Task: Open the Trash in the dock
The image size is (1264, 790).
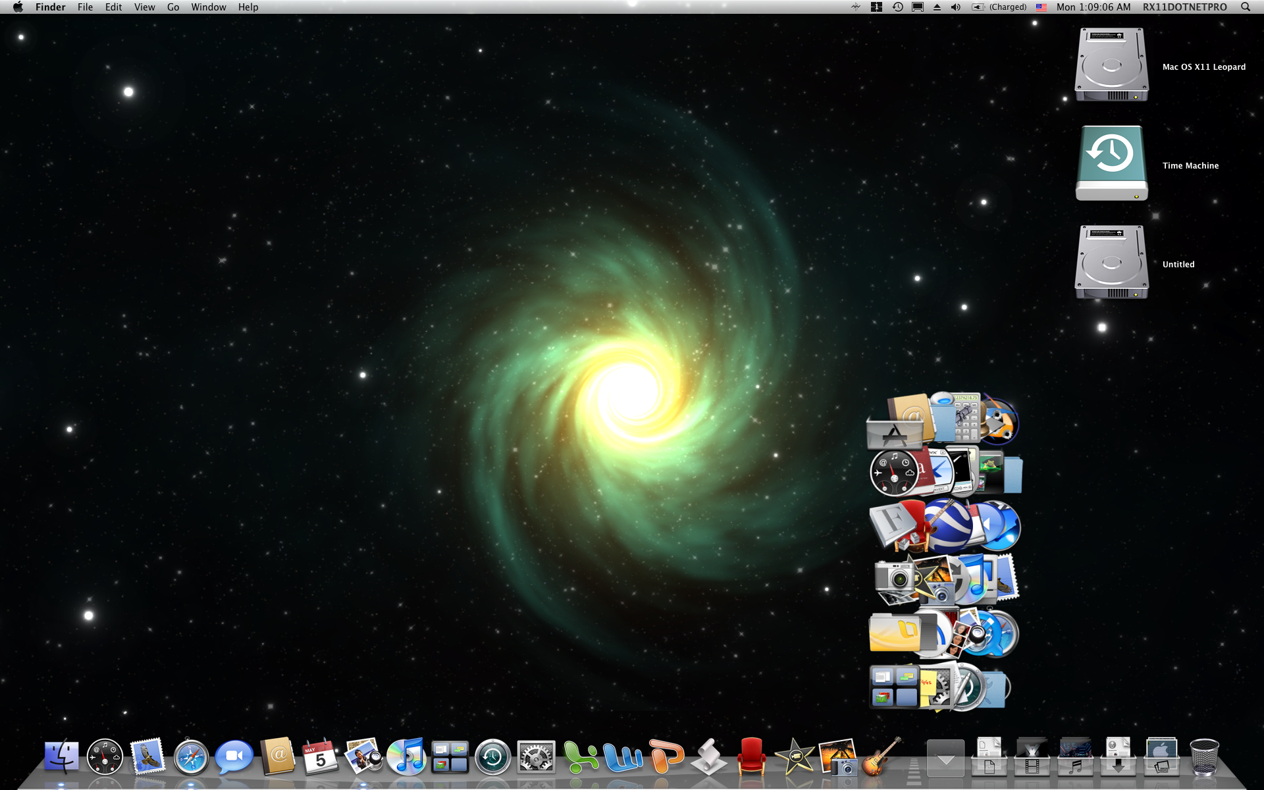Action: coord(1204,757)
